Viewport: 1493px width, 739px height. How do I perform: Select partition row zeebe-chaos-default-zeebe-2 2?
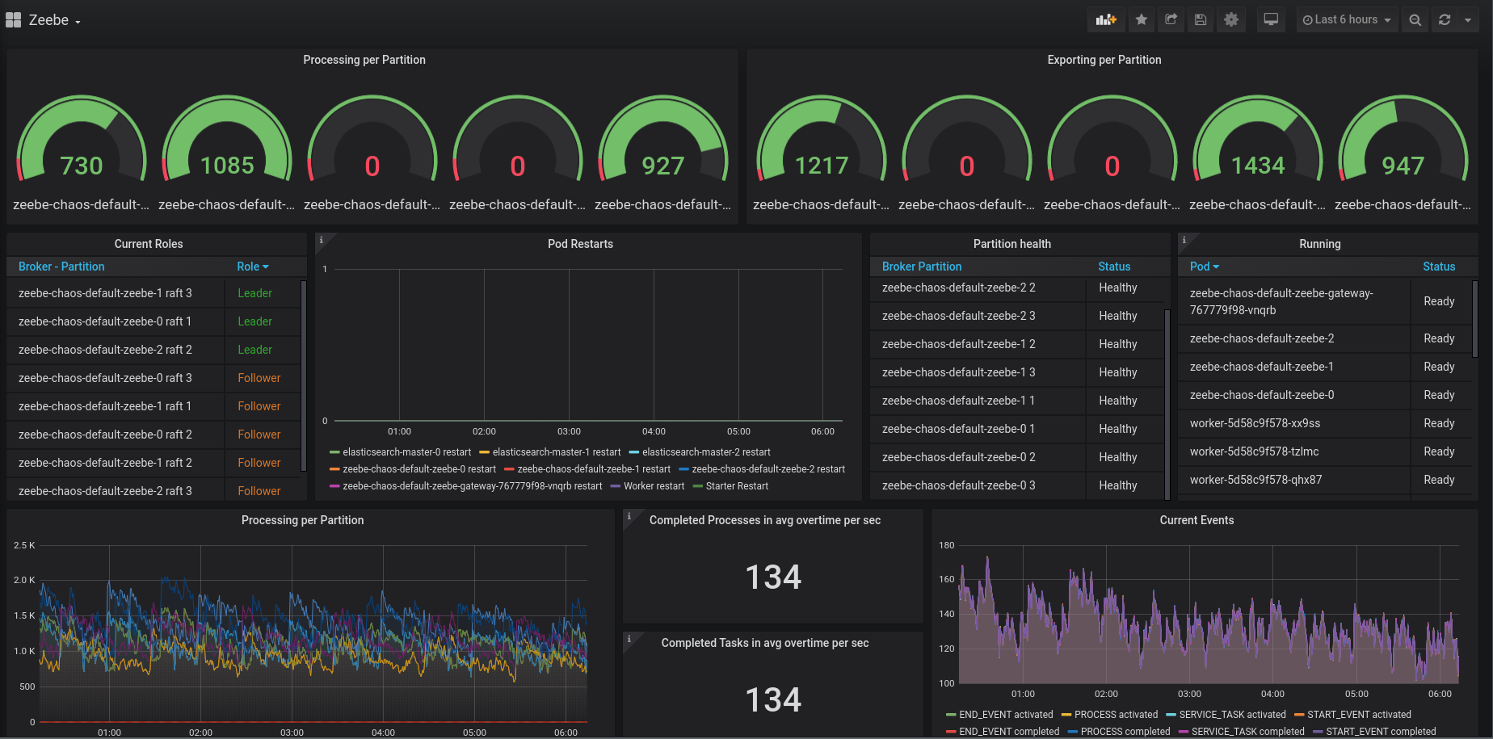pyautogui.click(x=1017, y=288)
